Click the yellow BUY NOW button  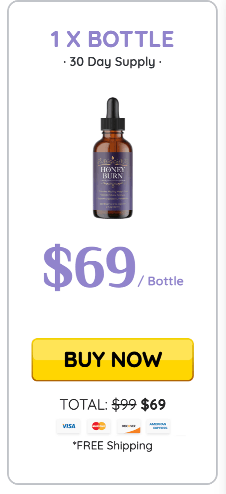tap(112, 360)
